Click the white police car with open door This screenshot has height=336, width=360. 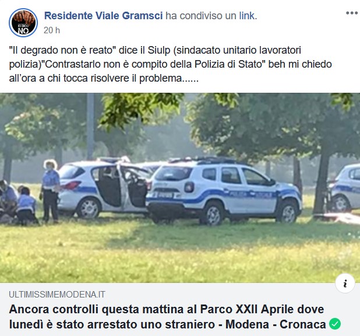coord(104,188)
